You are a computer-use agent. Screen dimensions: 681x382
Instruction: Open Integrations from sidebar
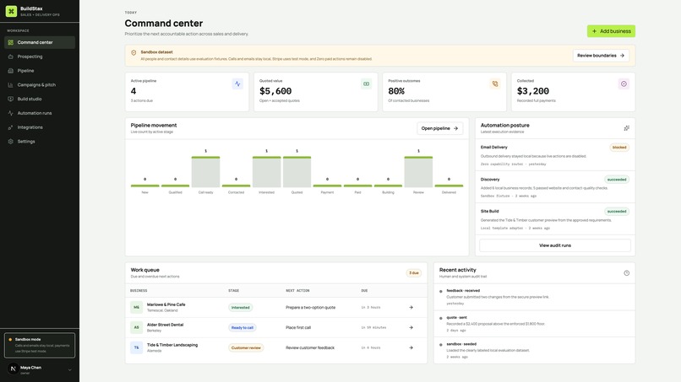(40, 127)
